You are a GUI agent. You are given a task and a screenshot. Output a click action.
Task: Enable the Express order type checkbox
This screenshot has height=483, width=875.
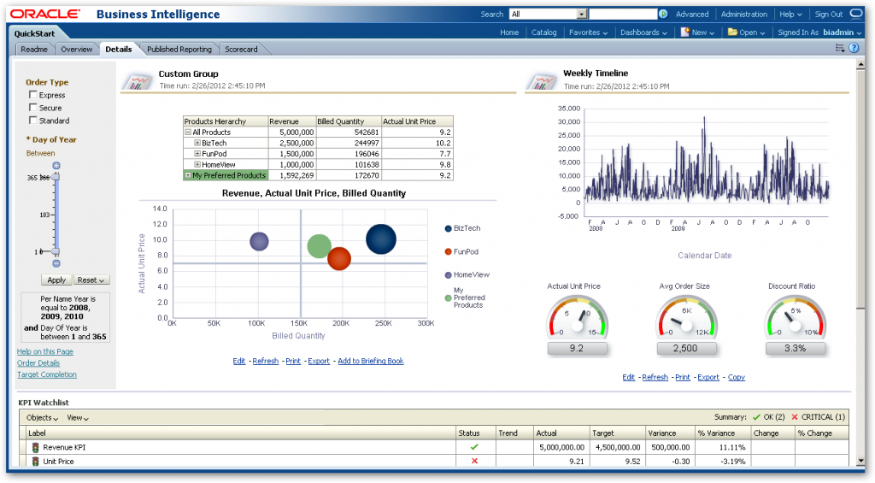pos(33,95)
